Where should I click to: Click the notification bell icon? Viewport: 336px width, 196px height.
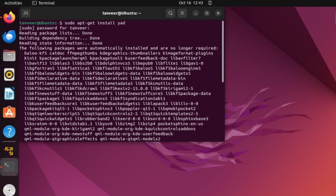[x=210, y=3]
